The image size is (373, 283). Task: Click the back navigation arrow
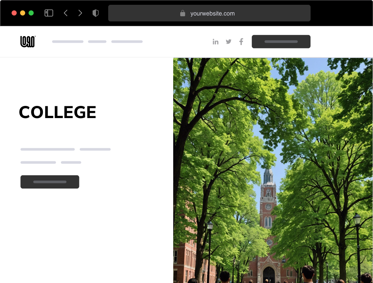pyautogui.click(x=66, y=13)
